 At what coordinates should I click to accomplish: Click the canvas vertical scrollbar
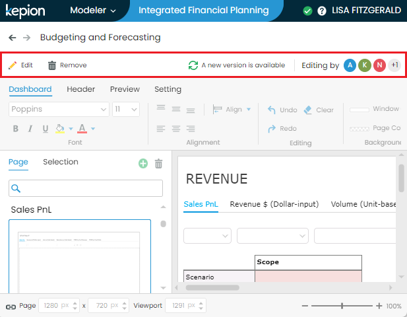click(x=401, y=178)
